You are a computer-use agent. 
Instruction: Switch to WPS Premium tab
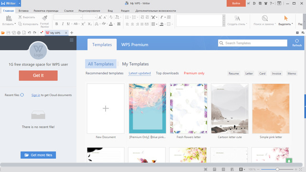pyautogui.click(x=135, y=44)
